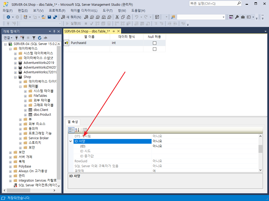Click the Find in Files folder-search icon
The image size is (269, 201).
173,17
